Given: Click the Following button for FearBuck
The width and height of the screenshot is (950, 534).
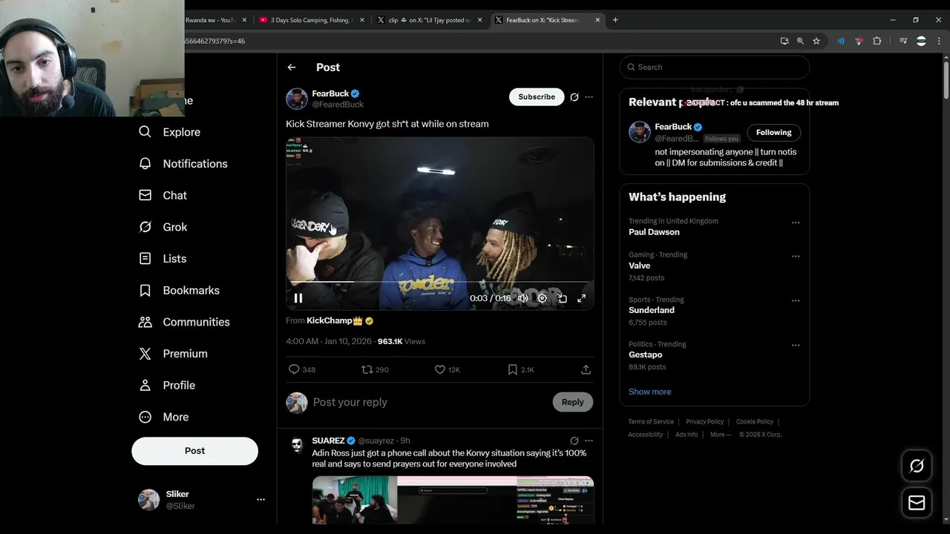Looking at the screenshot, I should click(773, 133).
